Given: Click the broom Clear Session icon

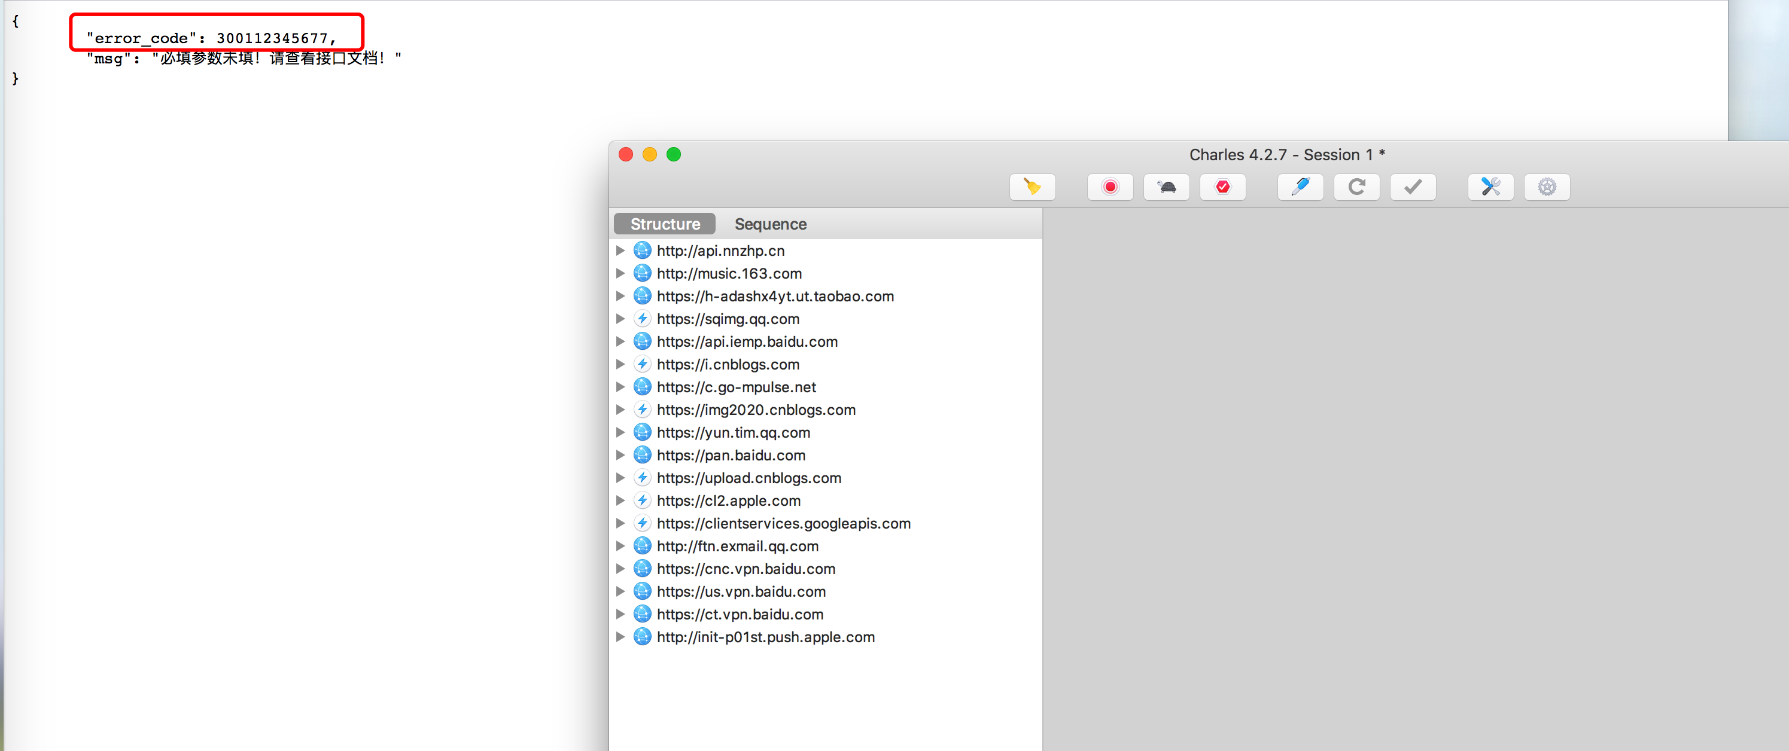Looking at the screenshot, I should 1032,187.
